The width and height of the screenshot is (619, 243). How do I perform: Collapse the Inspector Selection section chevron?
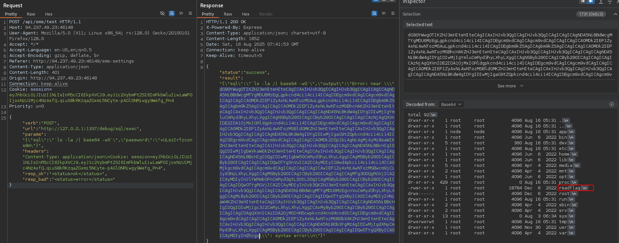[615, 14]
